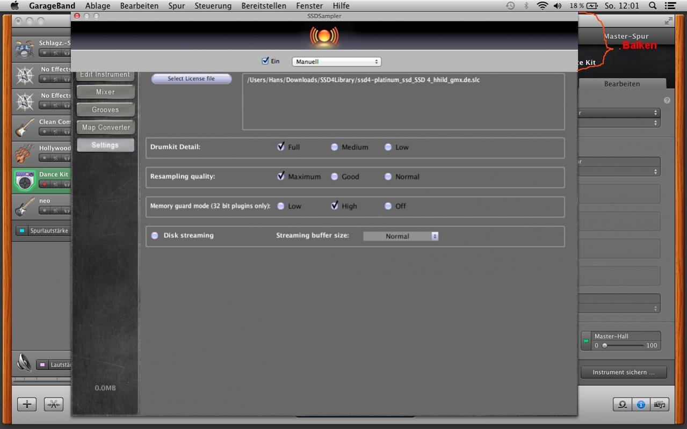
Task: Open Notification Center list icon
Action: [x=670, y=6]
